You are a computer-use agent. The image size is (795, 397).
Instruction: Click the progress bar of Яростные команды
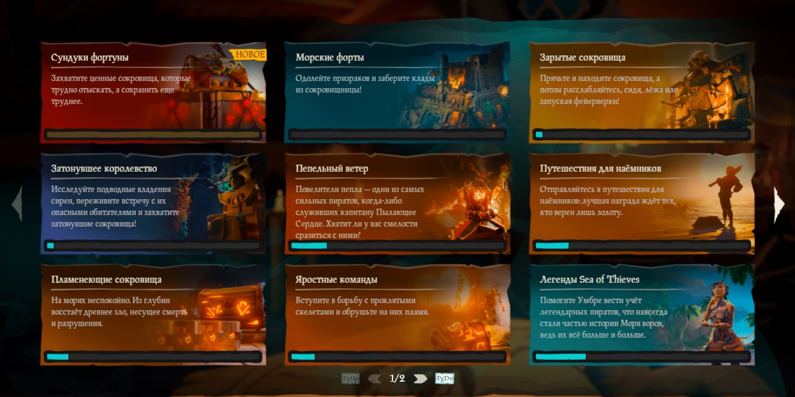pyautogui.click(x=397, y=356)
